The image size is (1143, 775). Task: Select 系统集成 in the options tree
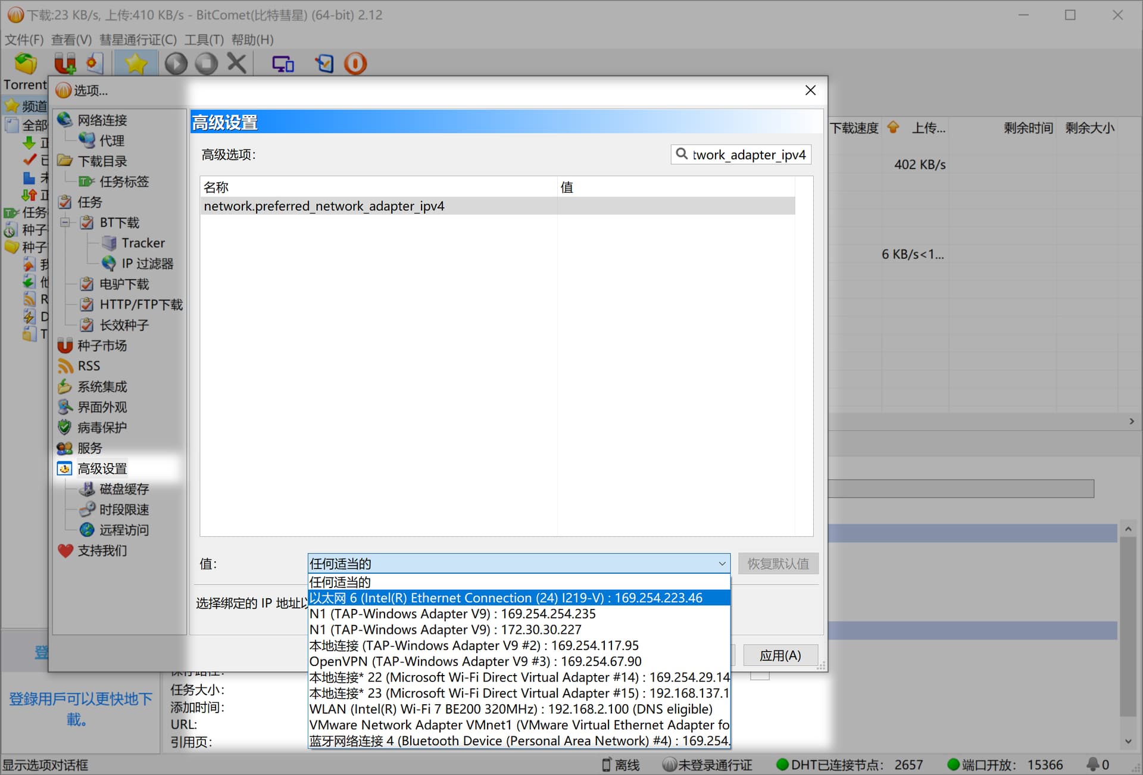tap(102, 386)
